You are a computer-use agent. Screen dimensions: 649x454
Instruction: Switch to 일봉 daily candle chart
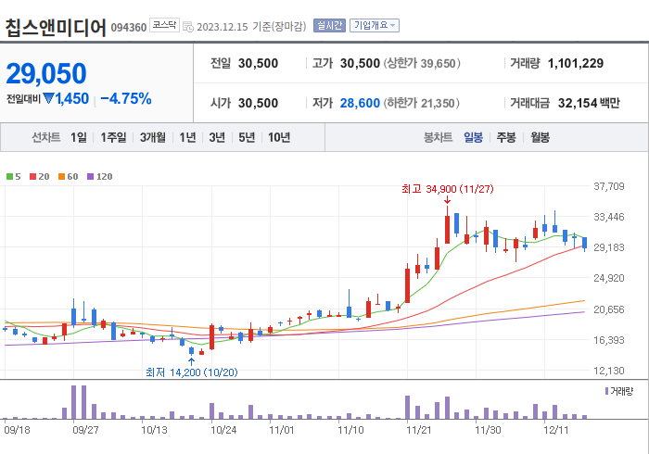pos(473,137)
